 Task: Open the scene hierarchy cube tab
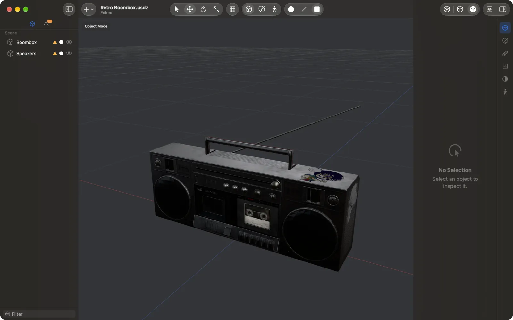click(32, 24)
